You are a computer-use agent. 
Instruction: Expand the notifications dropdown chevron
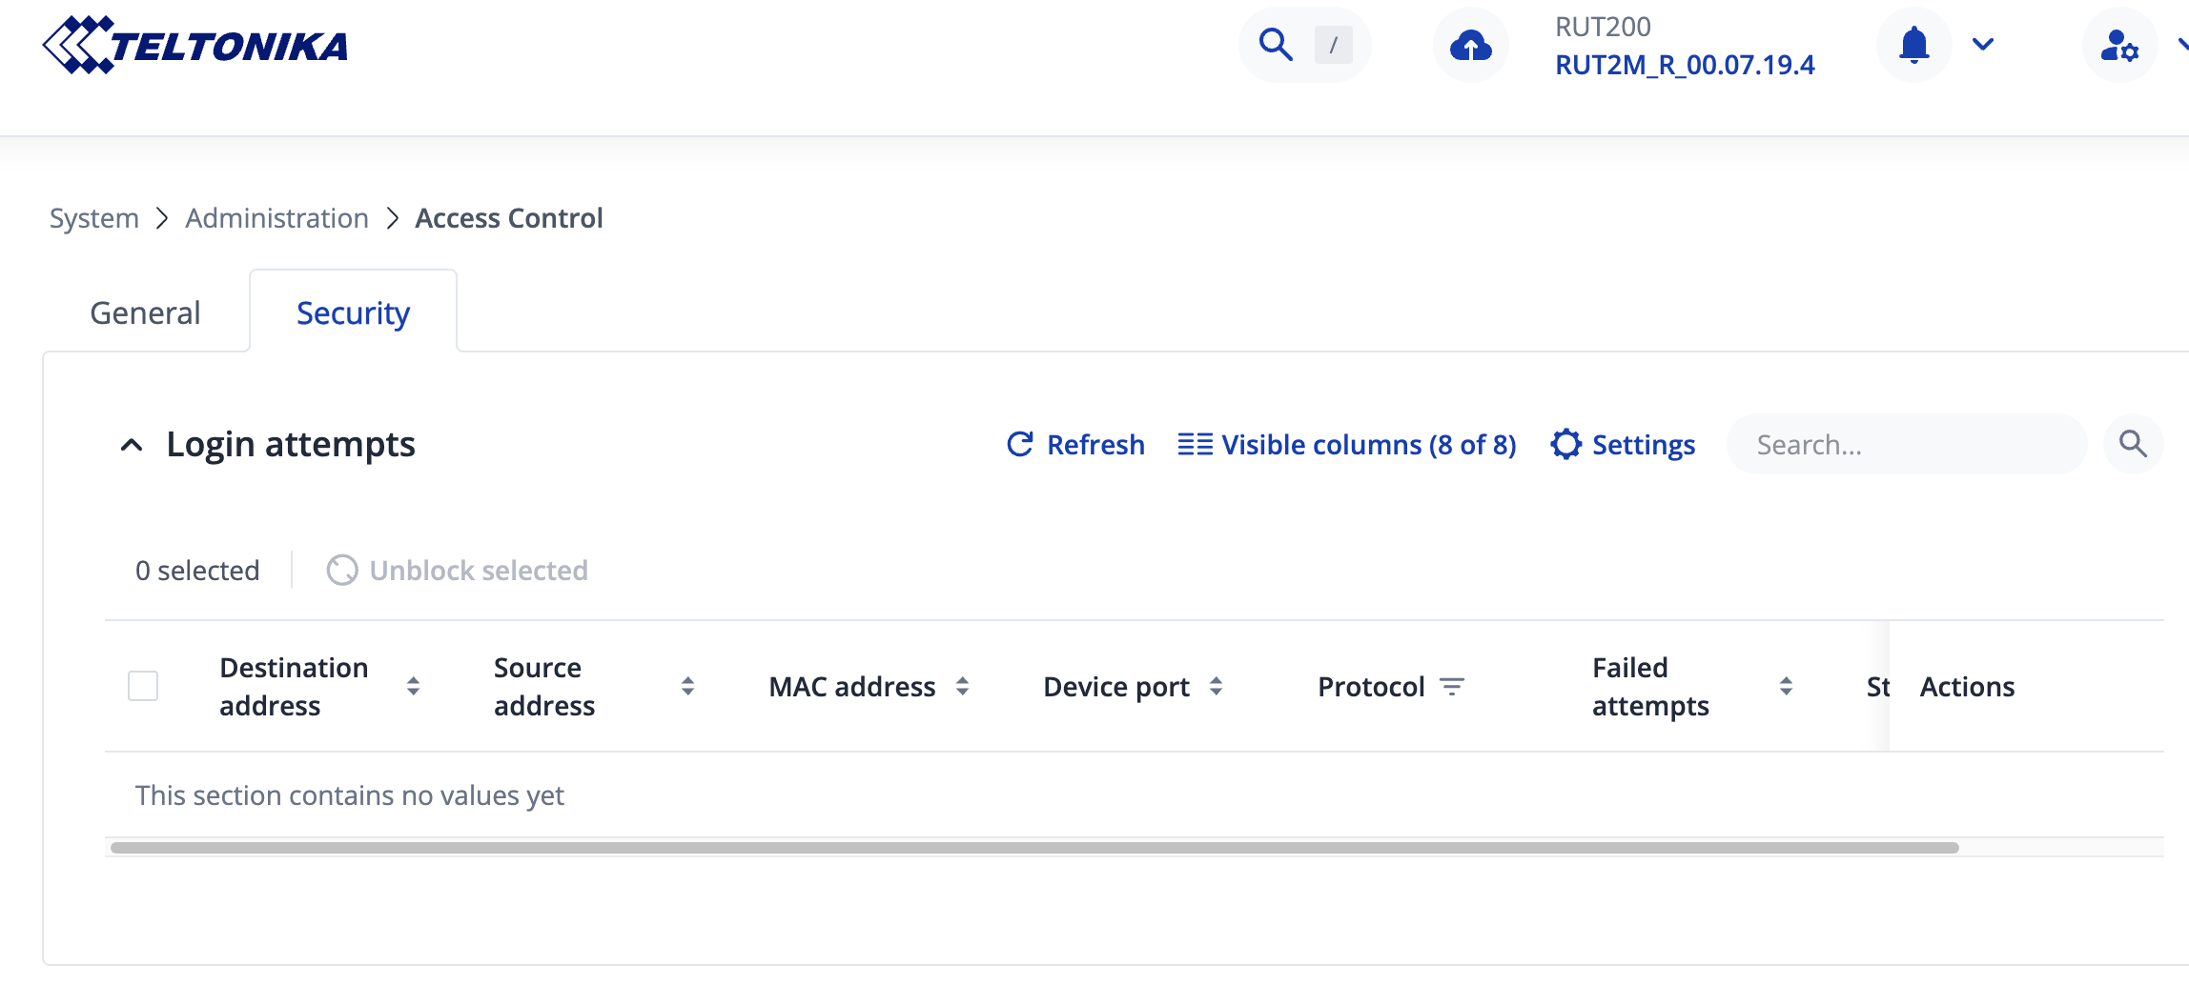(1983, 45)
